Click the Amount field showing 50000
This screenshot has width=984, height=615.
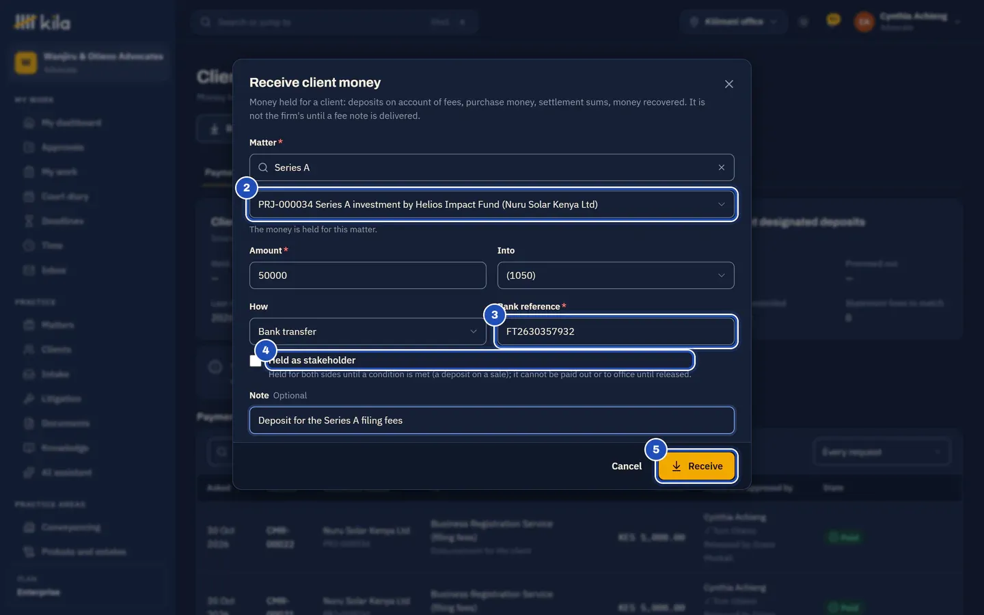(x=368, y=275)
